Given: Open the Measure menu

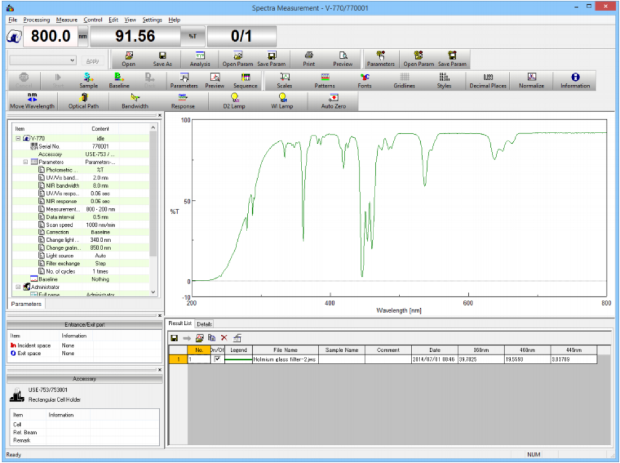Looking at the screenshot, I should coord(66,19).
